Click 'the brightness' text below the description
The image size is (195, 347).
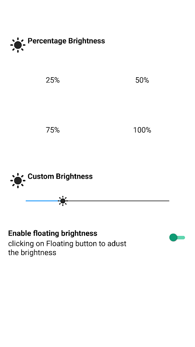click(32, 252)
